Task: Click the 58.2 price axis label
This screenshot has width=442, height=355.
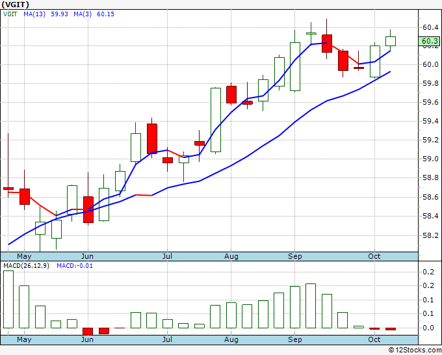Action: pos(430,235)
